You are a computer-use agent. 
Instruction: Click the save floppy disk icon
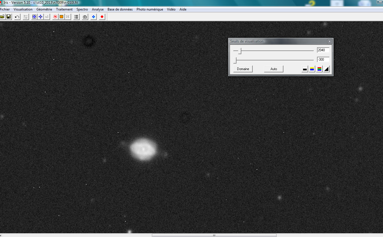pos(9,17)
